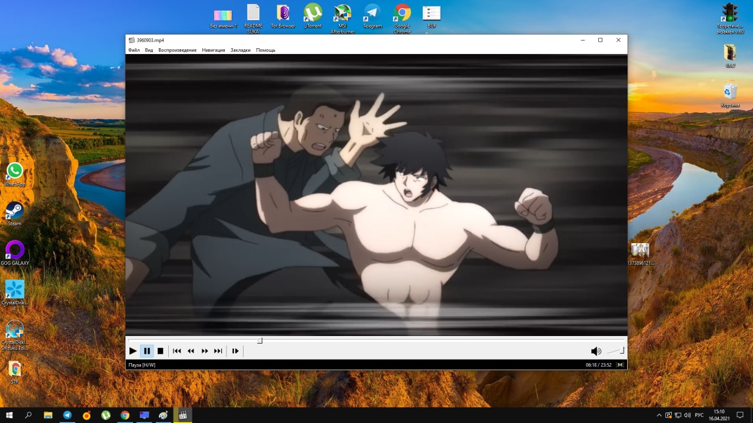This screenshot has width=753, height=423.
Task: Expand hidden system tray icons
Action: point(659,415)
